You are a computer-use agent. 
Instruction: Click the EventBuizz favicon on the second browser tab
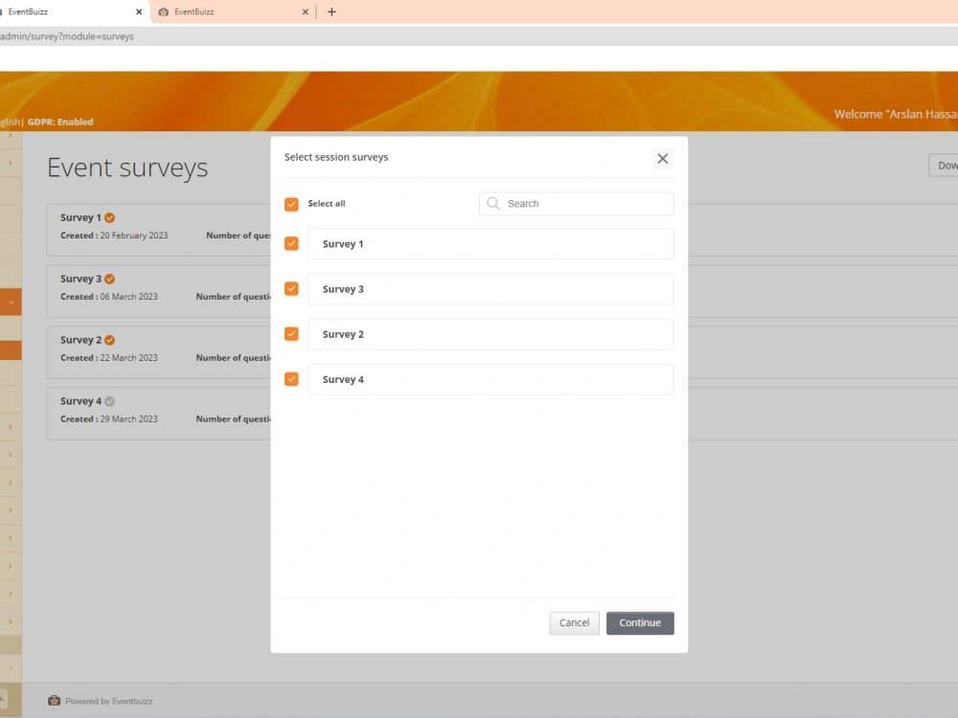coord(163,11)
